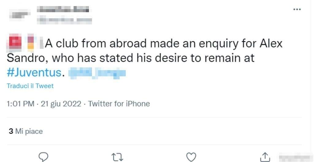The height and width of the screenshot is (162, 314).
Task: Click the blurred account handle
Action: click(x=64, y=20)
